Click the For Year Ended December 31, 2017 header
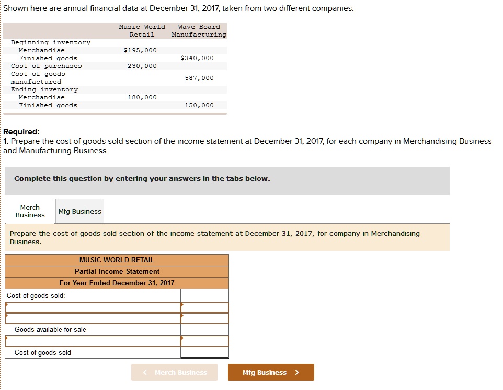The width and height of the screenshot is (503, 390). pos(116,283)
